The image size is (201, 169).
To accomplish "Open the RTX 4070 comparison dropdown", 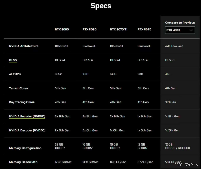I will (x=180, y=30).
